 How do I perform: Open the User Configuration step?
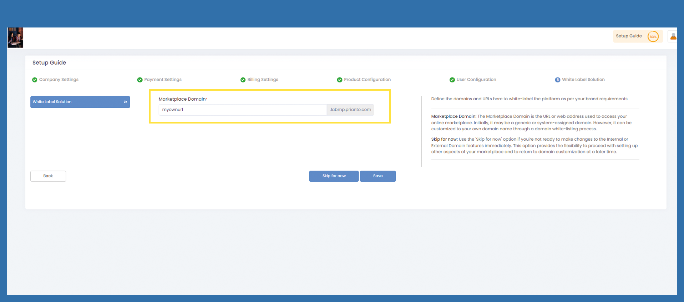coord(476,80)
